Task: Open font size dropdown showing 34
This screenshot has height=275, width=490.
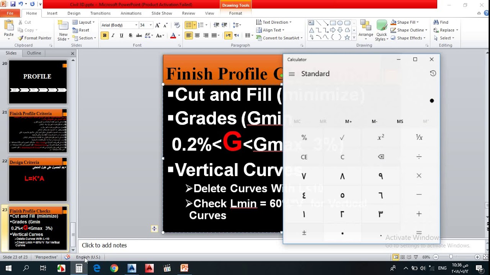Action: [150, 25]
